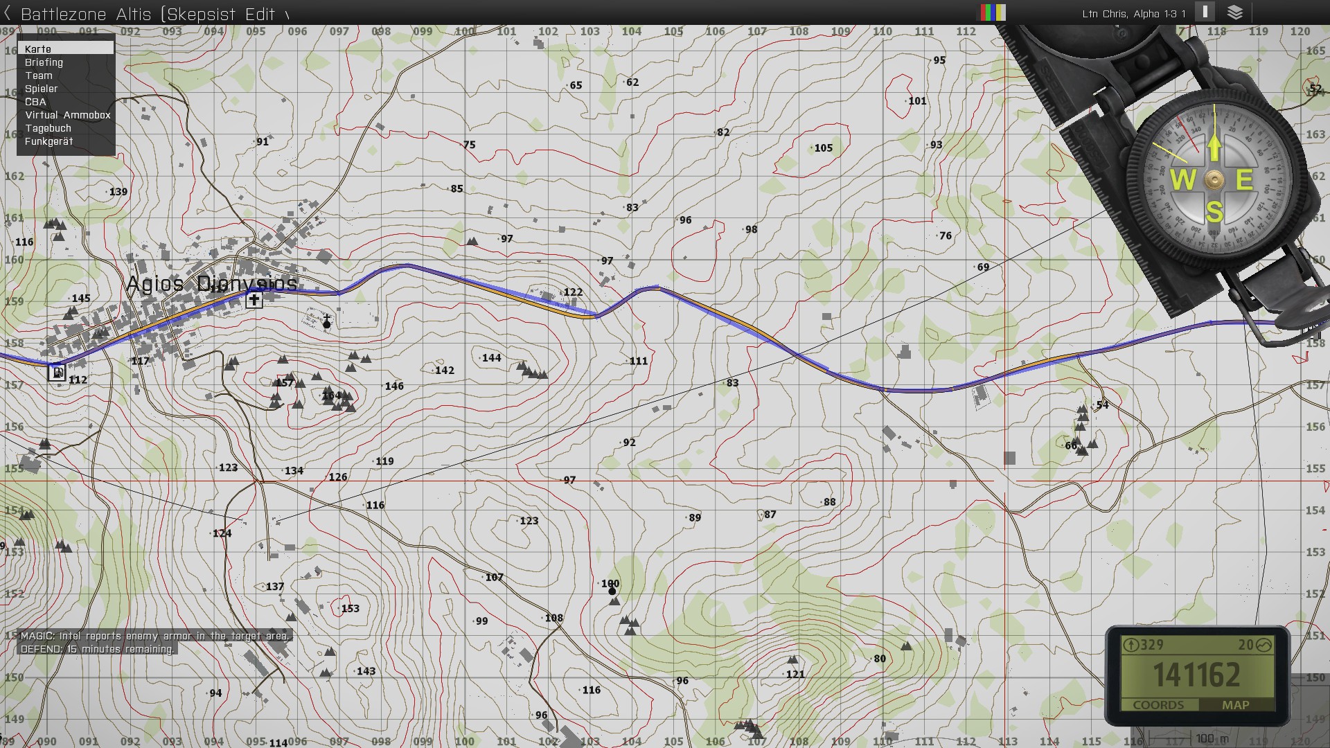
Task: Click elevation label 144
Action: coord(491,358)
